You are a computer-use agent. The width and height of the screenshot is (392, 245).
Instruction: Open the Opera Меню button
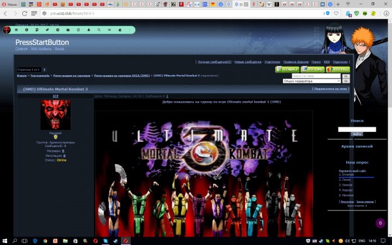pyautogui.click(x=9, y=5)
